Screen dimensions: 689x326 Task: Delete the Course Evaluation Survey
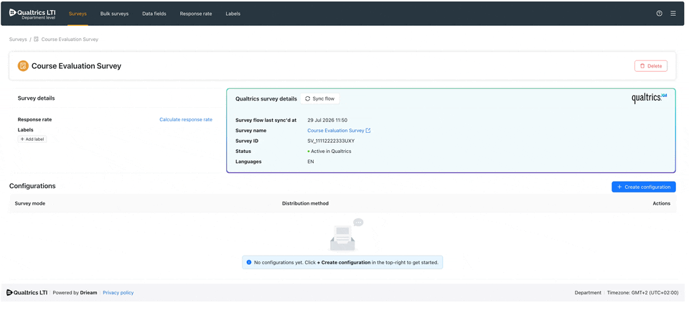(x=651, y=66)
